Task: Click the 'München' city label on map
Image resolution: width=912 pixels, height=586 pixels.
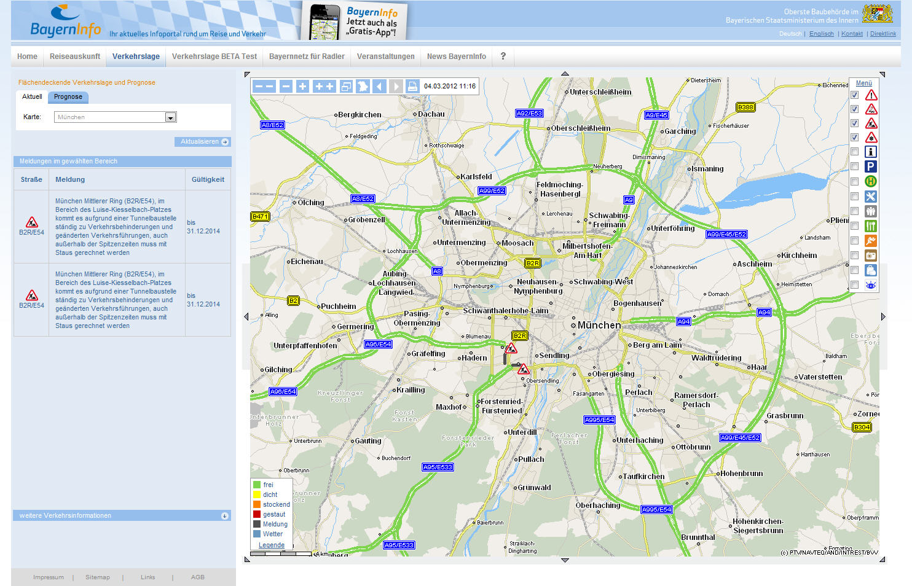Action: tap(599, 325)
